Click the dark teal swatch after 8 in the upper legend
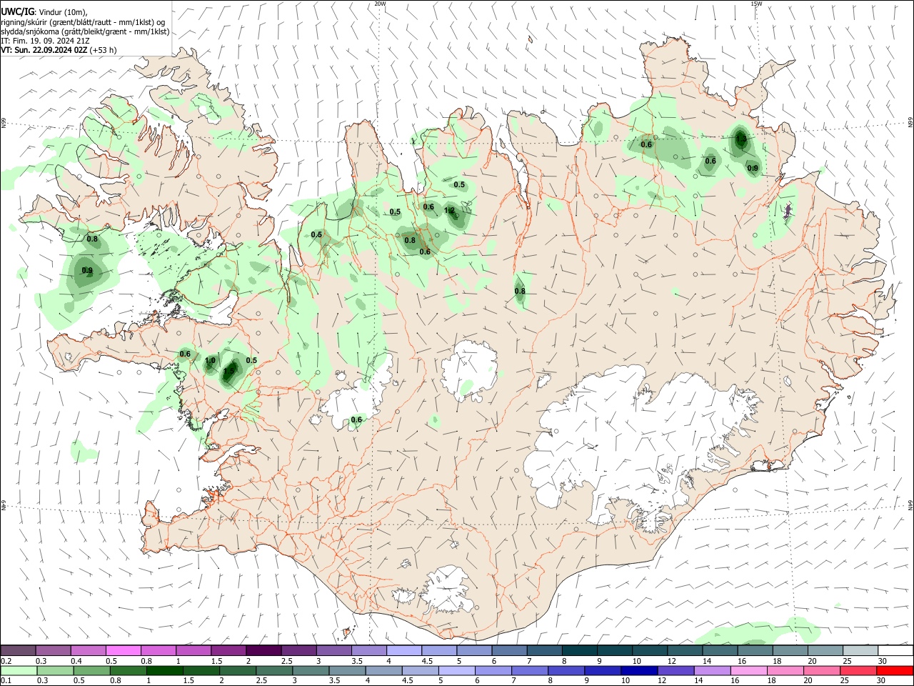Image resolution: width=914 pixels, height=686 pixels. click(580, 651)
